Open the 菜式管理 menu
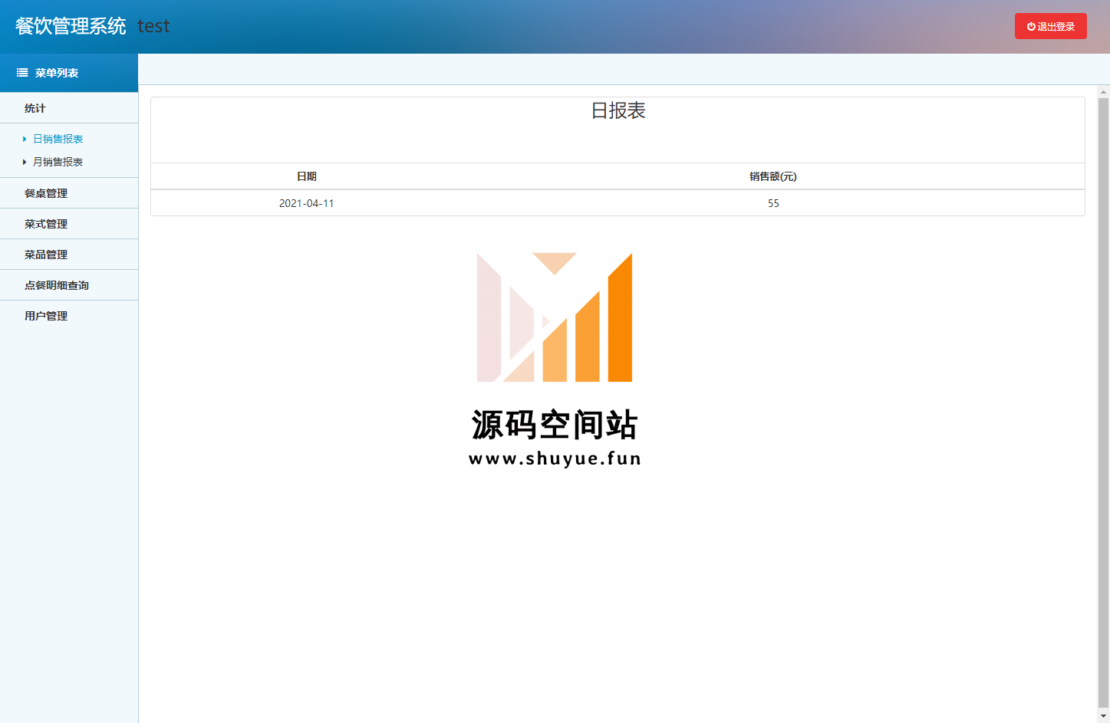Screen dimensions: 1110x723 point(69,224)
